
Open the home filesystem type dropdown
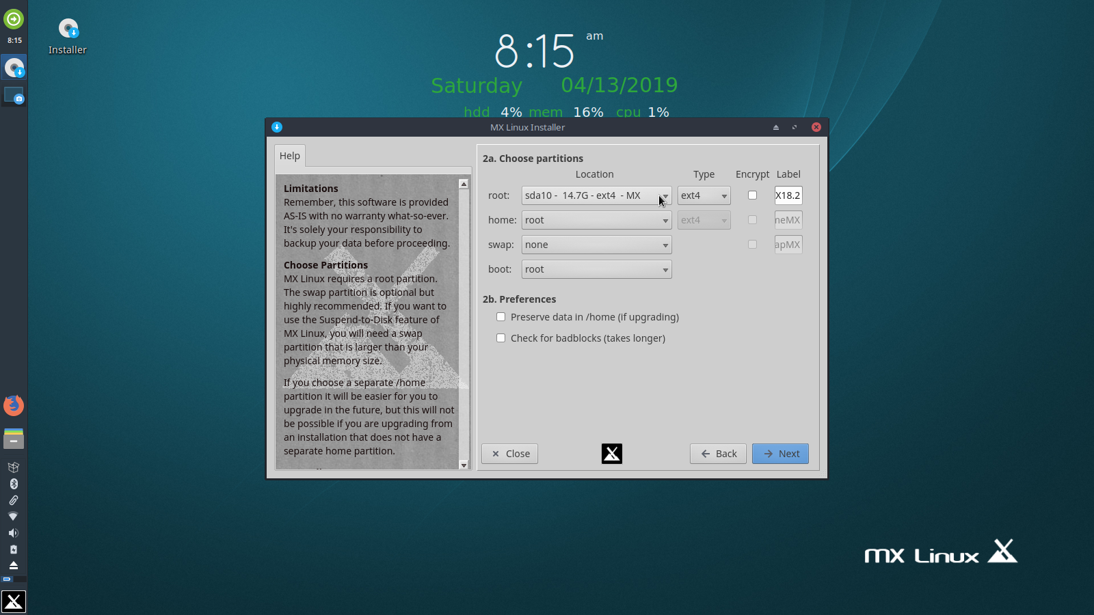tap(704, 220)
